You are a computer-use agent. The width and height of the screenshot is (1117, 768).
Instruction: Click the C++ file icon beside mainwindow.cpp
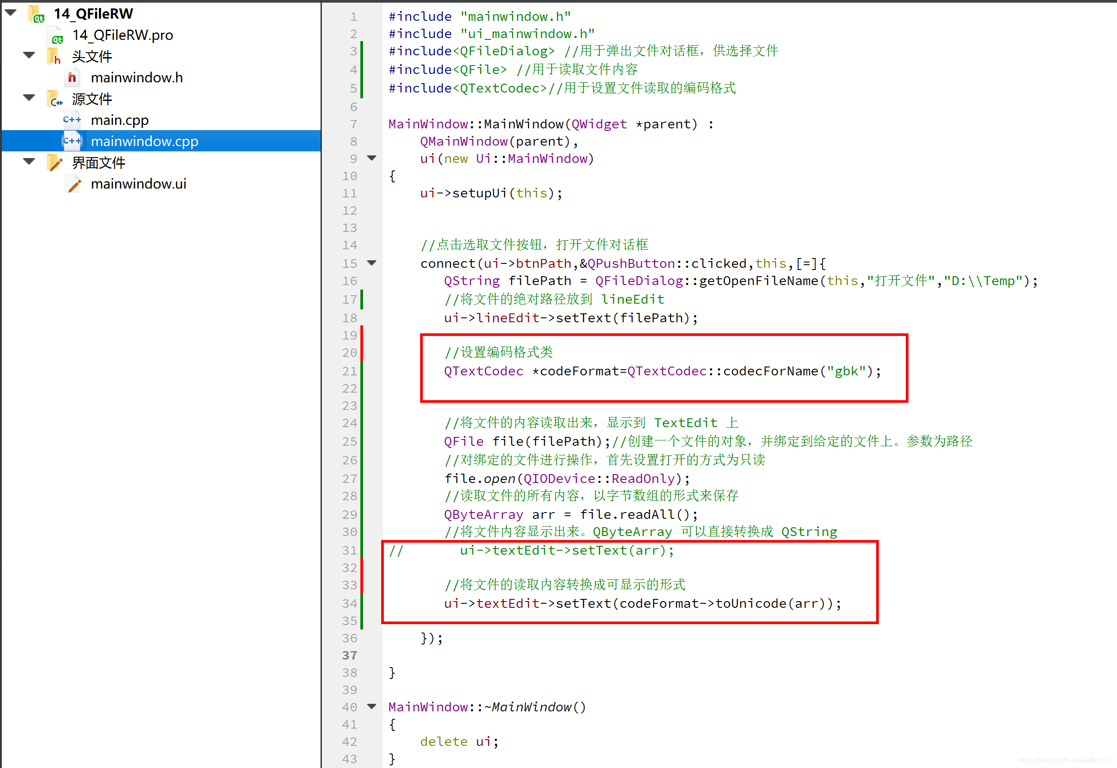pyautogui.click(x=72, y=141)
